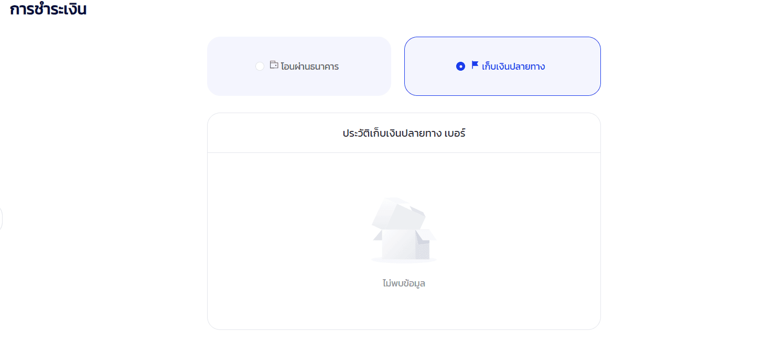Expand the collapsed handle on the left edge
This screenshot has width=775, height=342.
[1, 219]
